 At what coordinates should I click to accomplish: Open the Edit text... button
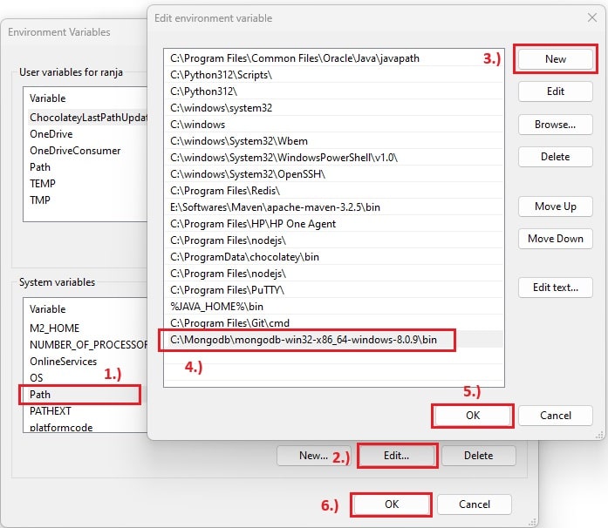[x=555, y=287]
